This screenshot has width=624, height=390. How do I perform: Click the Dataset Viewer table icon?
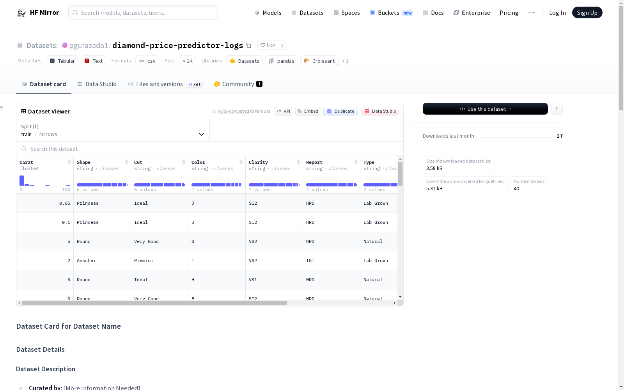(23, 111)
